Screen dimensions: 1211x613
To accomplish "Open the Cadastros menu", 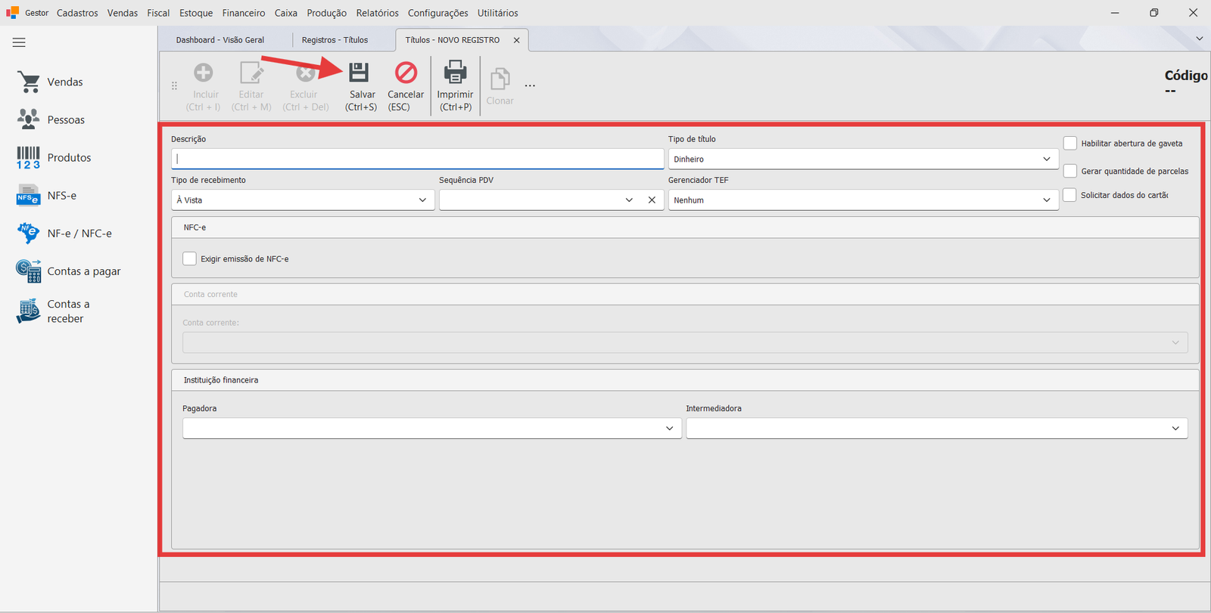I will pyautogui.click(x=77, y=13).
